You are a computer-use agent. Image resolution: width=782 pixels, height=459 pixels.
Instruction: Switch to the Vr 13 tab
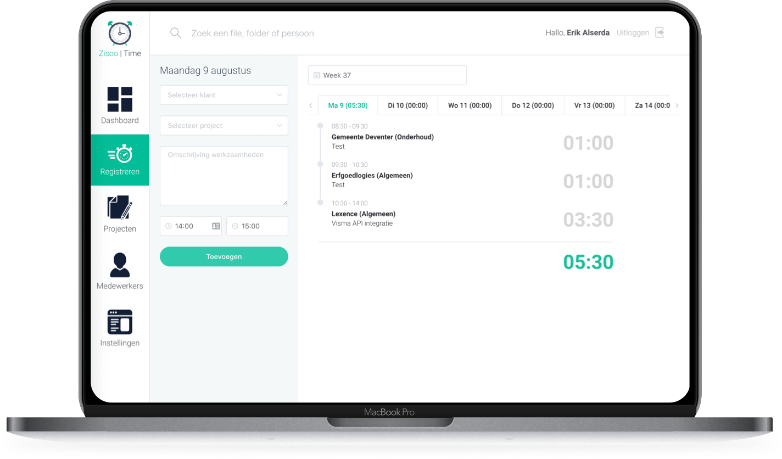(594, 105)
